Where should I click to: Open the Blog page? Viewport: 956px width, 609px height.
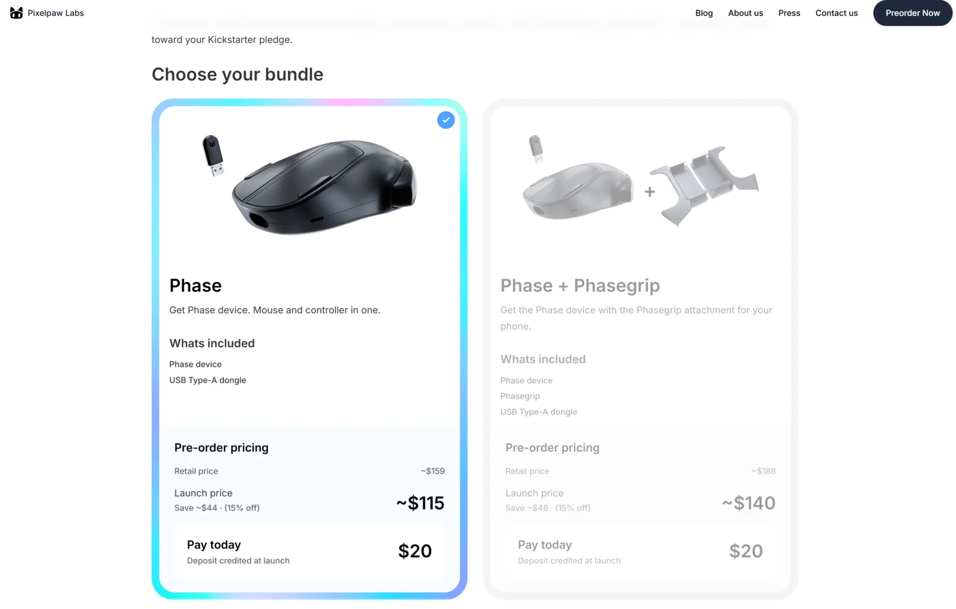pos(703,13)
